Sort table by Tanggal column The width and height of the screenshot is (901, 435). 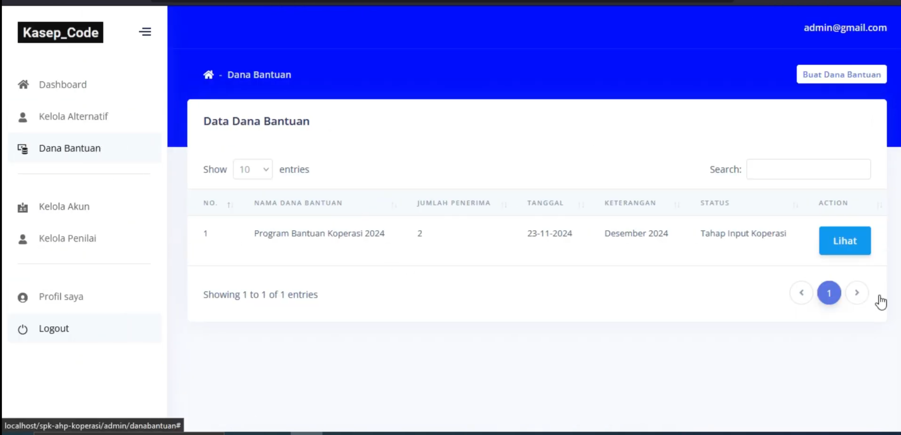point(545,203)
